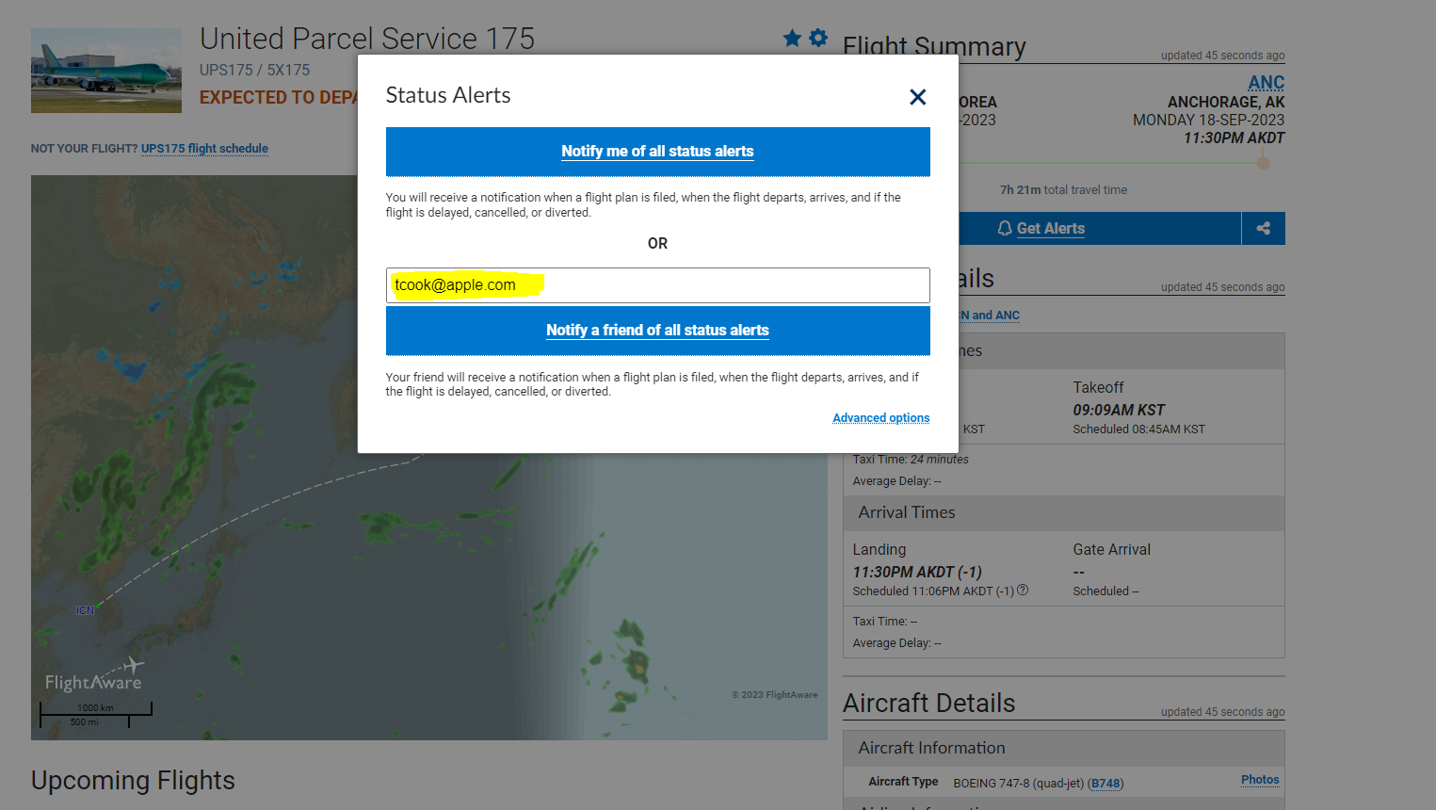The height and width of the screenshot is (810, 1436).
Task: Click '7h 21m total travel time' text
Action: point(1063,190)
